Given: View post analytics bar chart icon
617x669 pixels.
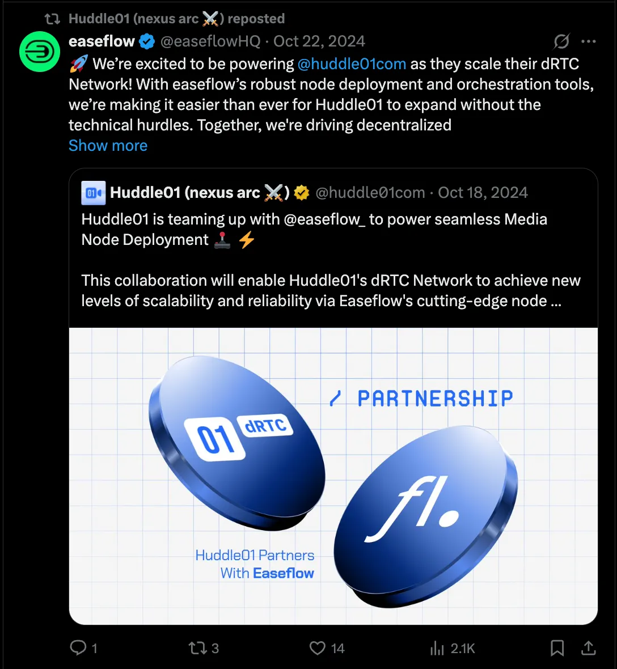Looking at the screenshot, I should coord(437,648).
